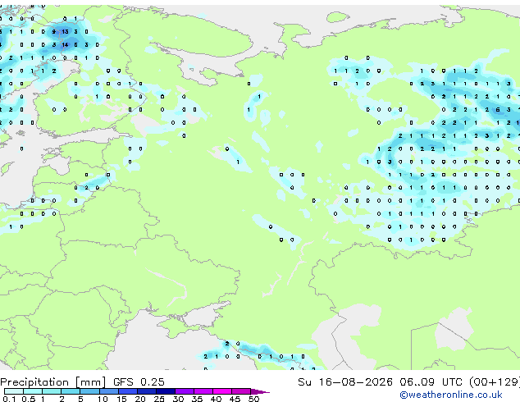
Task: Click the 20–25 mm dark blue legend swatch
Action: (147, 391)
